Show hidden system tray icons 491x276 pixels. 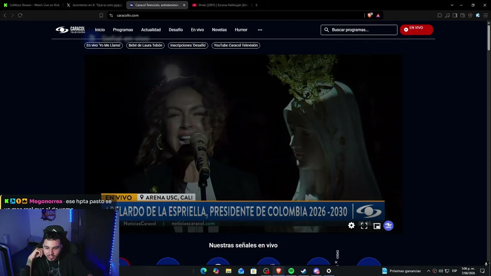(x=428, y=271)
